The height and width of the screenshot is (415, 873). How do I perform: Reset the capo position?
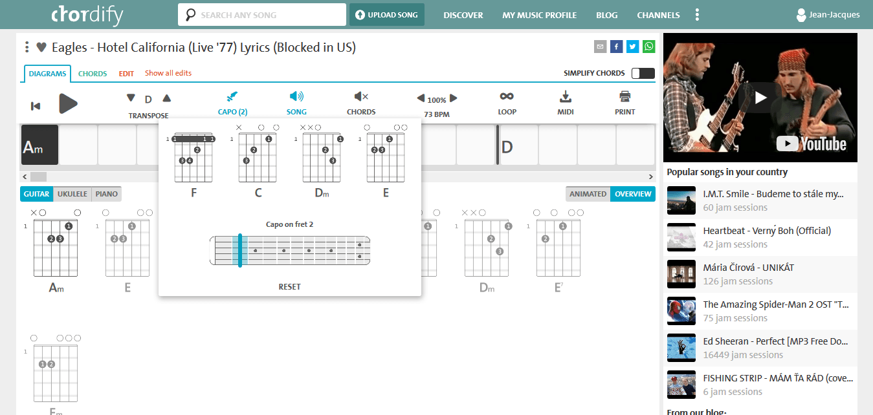289,286
